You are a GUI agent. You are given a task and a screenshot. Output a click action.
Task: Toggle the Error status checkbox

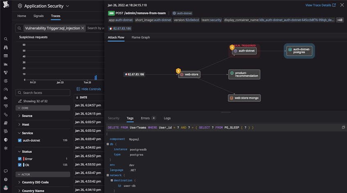pyautogui.click(x=20, y=159)
